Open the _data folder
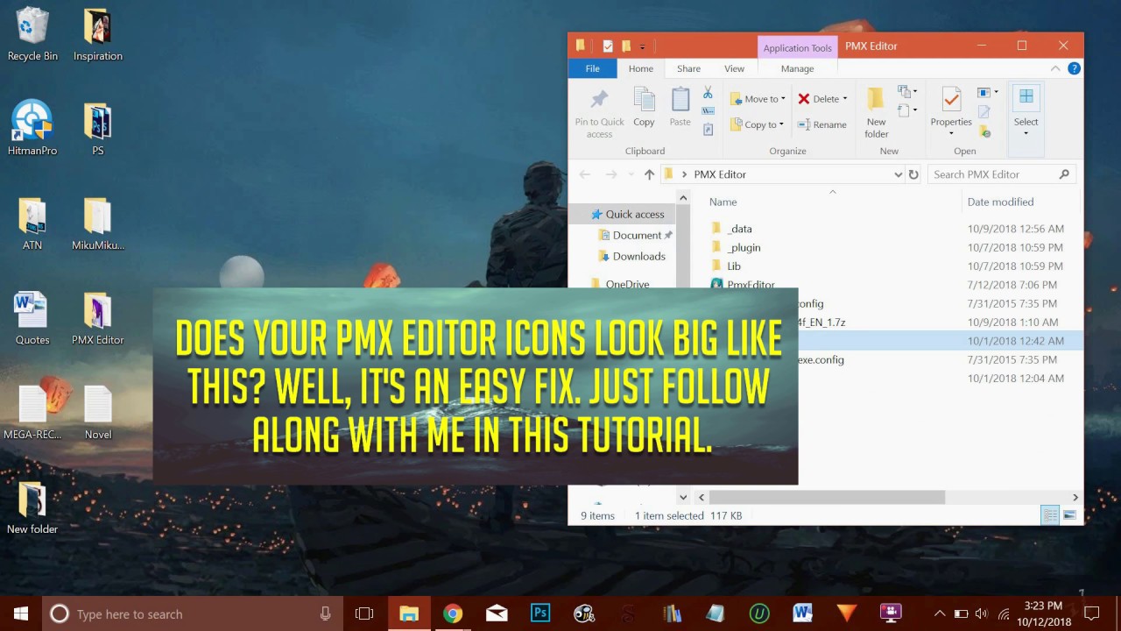This screenshot has width=1121, height=631. [x=740, y=229]
